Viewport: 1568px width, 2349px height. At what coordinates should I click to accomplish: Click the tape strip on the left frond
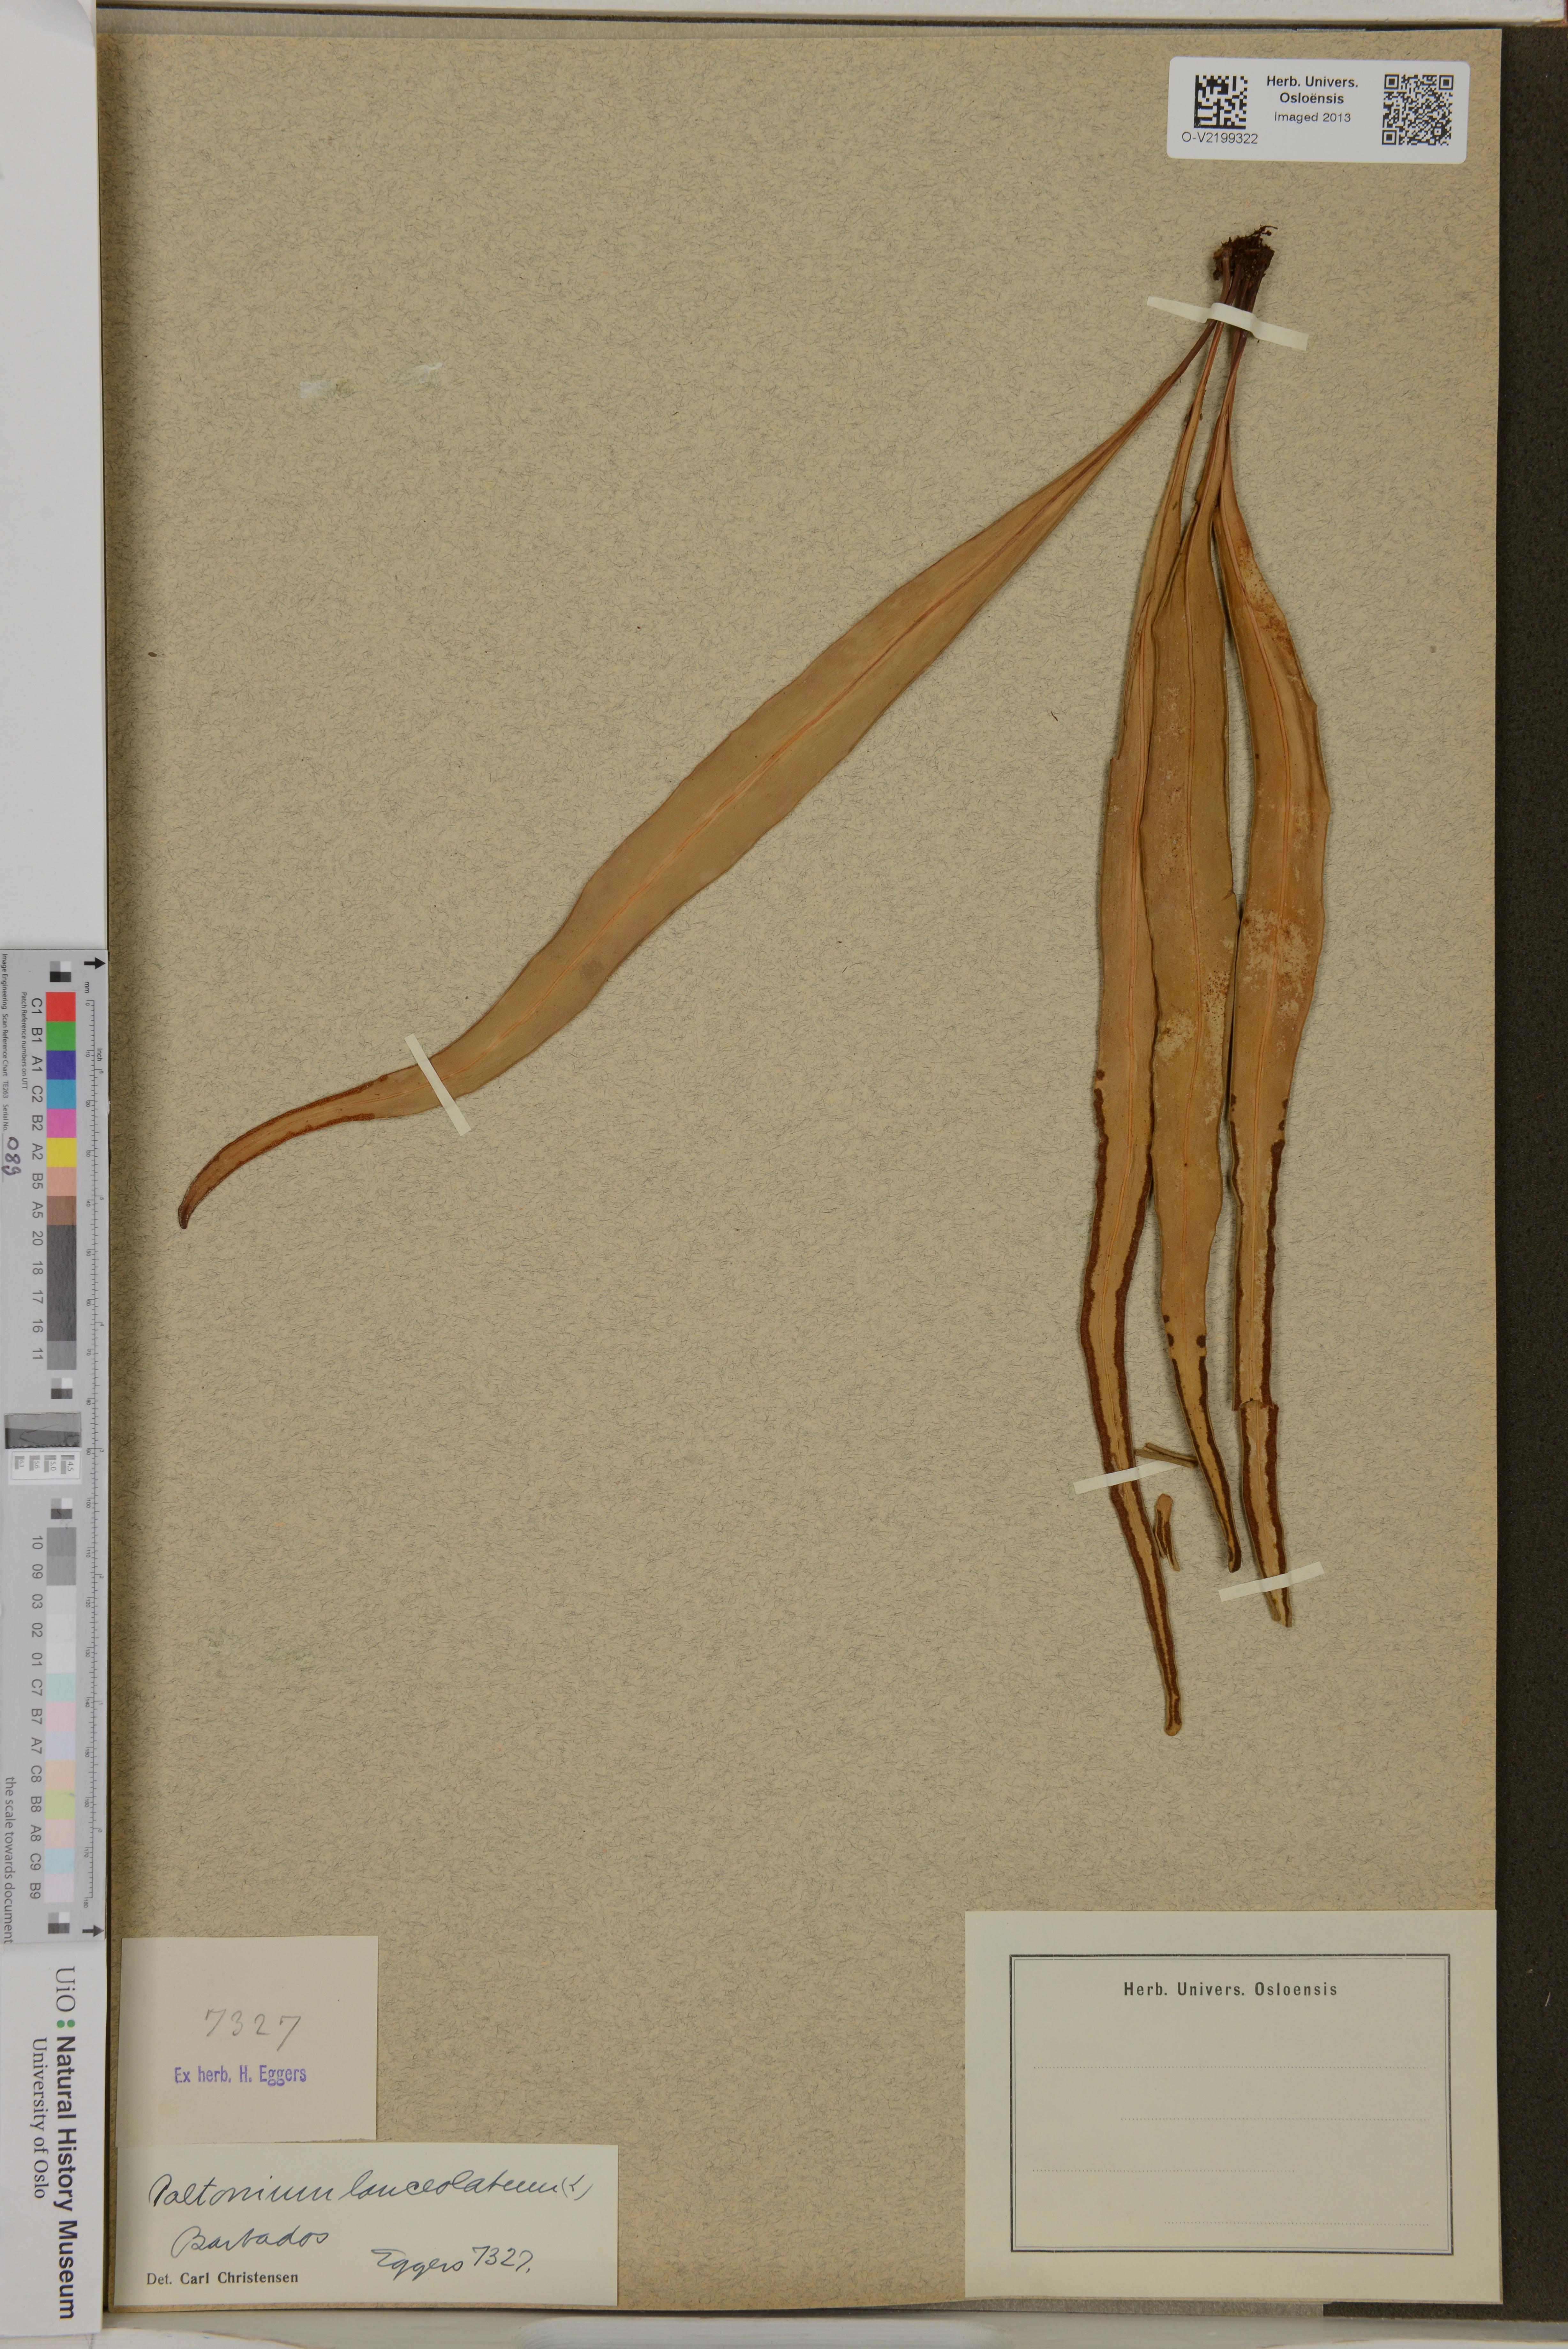(x=438, y=1084)
